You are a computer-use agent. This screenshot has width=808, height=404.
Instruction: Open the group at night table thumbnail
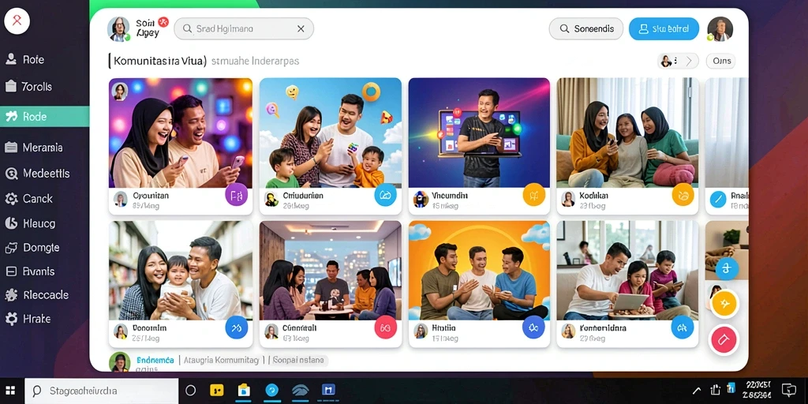(331, 271)
